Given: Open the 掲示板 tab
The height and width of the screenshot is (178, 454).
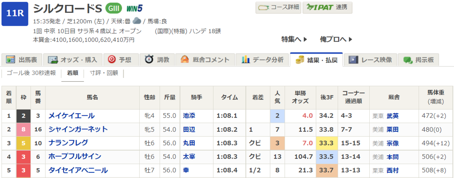Looking at the screenshot, I should pyautogui.click(x=418, y=60).
